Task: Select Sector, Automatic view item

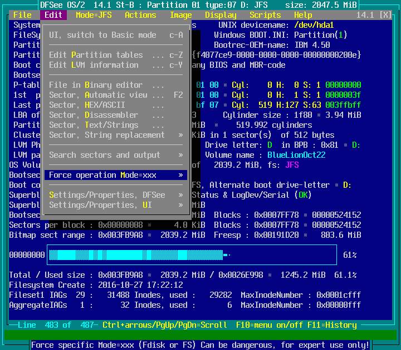Action: tap(116, 95)
